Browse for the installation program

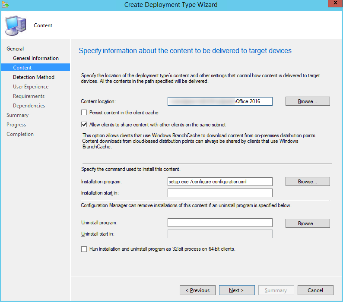pos(308,182)
